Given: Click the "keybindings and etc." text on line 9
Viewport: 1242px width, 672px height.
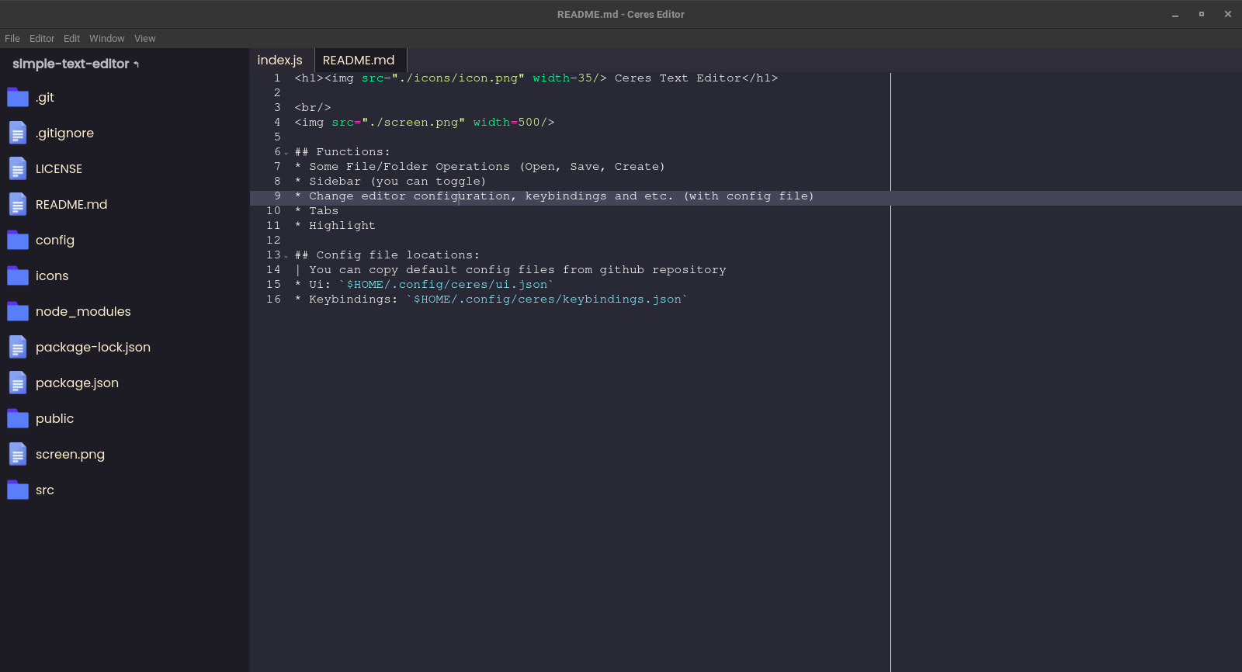Looking at the screenshot, I should 599,196.
